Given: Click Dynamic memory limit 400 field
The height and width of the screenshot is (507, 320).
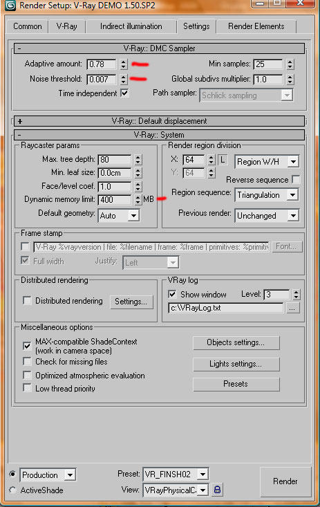Looking at the screenshot, I should [x=115, y=199].
